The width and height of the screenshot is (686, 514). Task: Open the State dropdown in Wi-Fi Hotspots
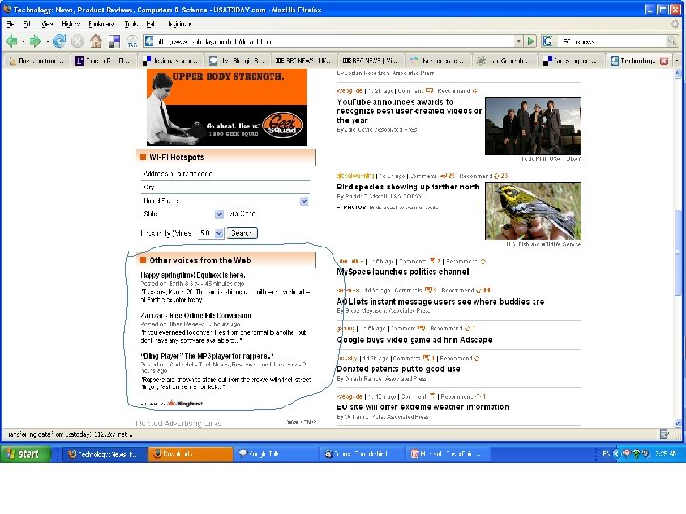pyautogui.click(x=220, y=214)
